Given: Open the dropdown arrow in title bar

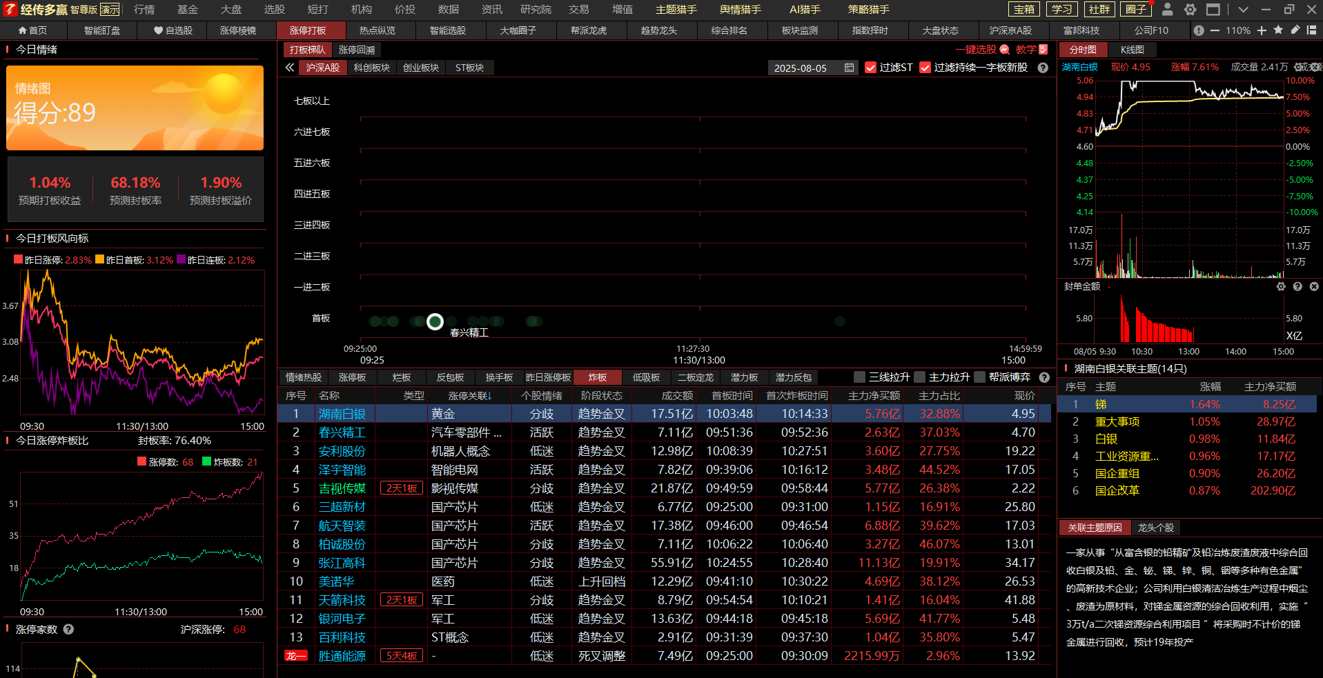Looking at the screenshot, I should 1243,10.
